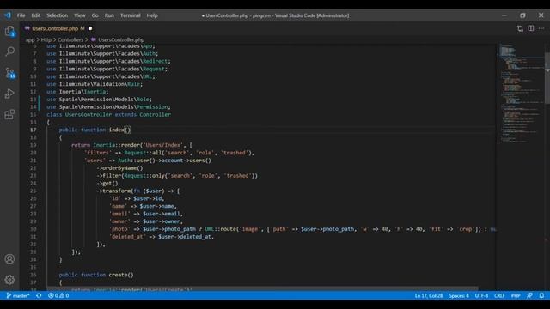
Task: Click the app breadcrumb segment
Action: [x=30, y=40]
